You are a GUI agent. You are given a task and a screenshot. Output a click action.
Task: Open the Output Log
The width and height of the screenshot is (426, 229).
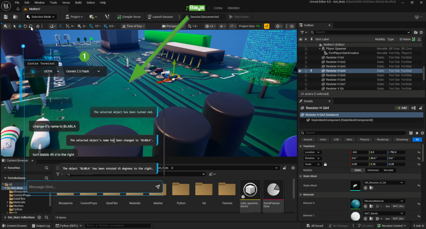[x=41, y=226]
